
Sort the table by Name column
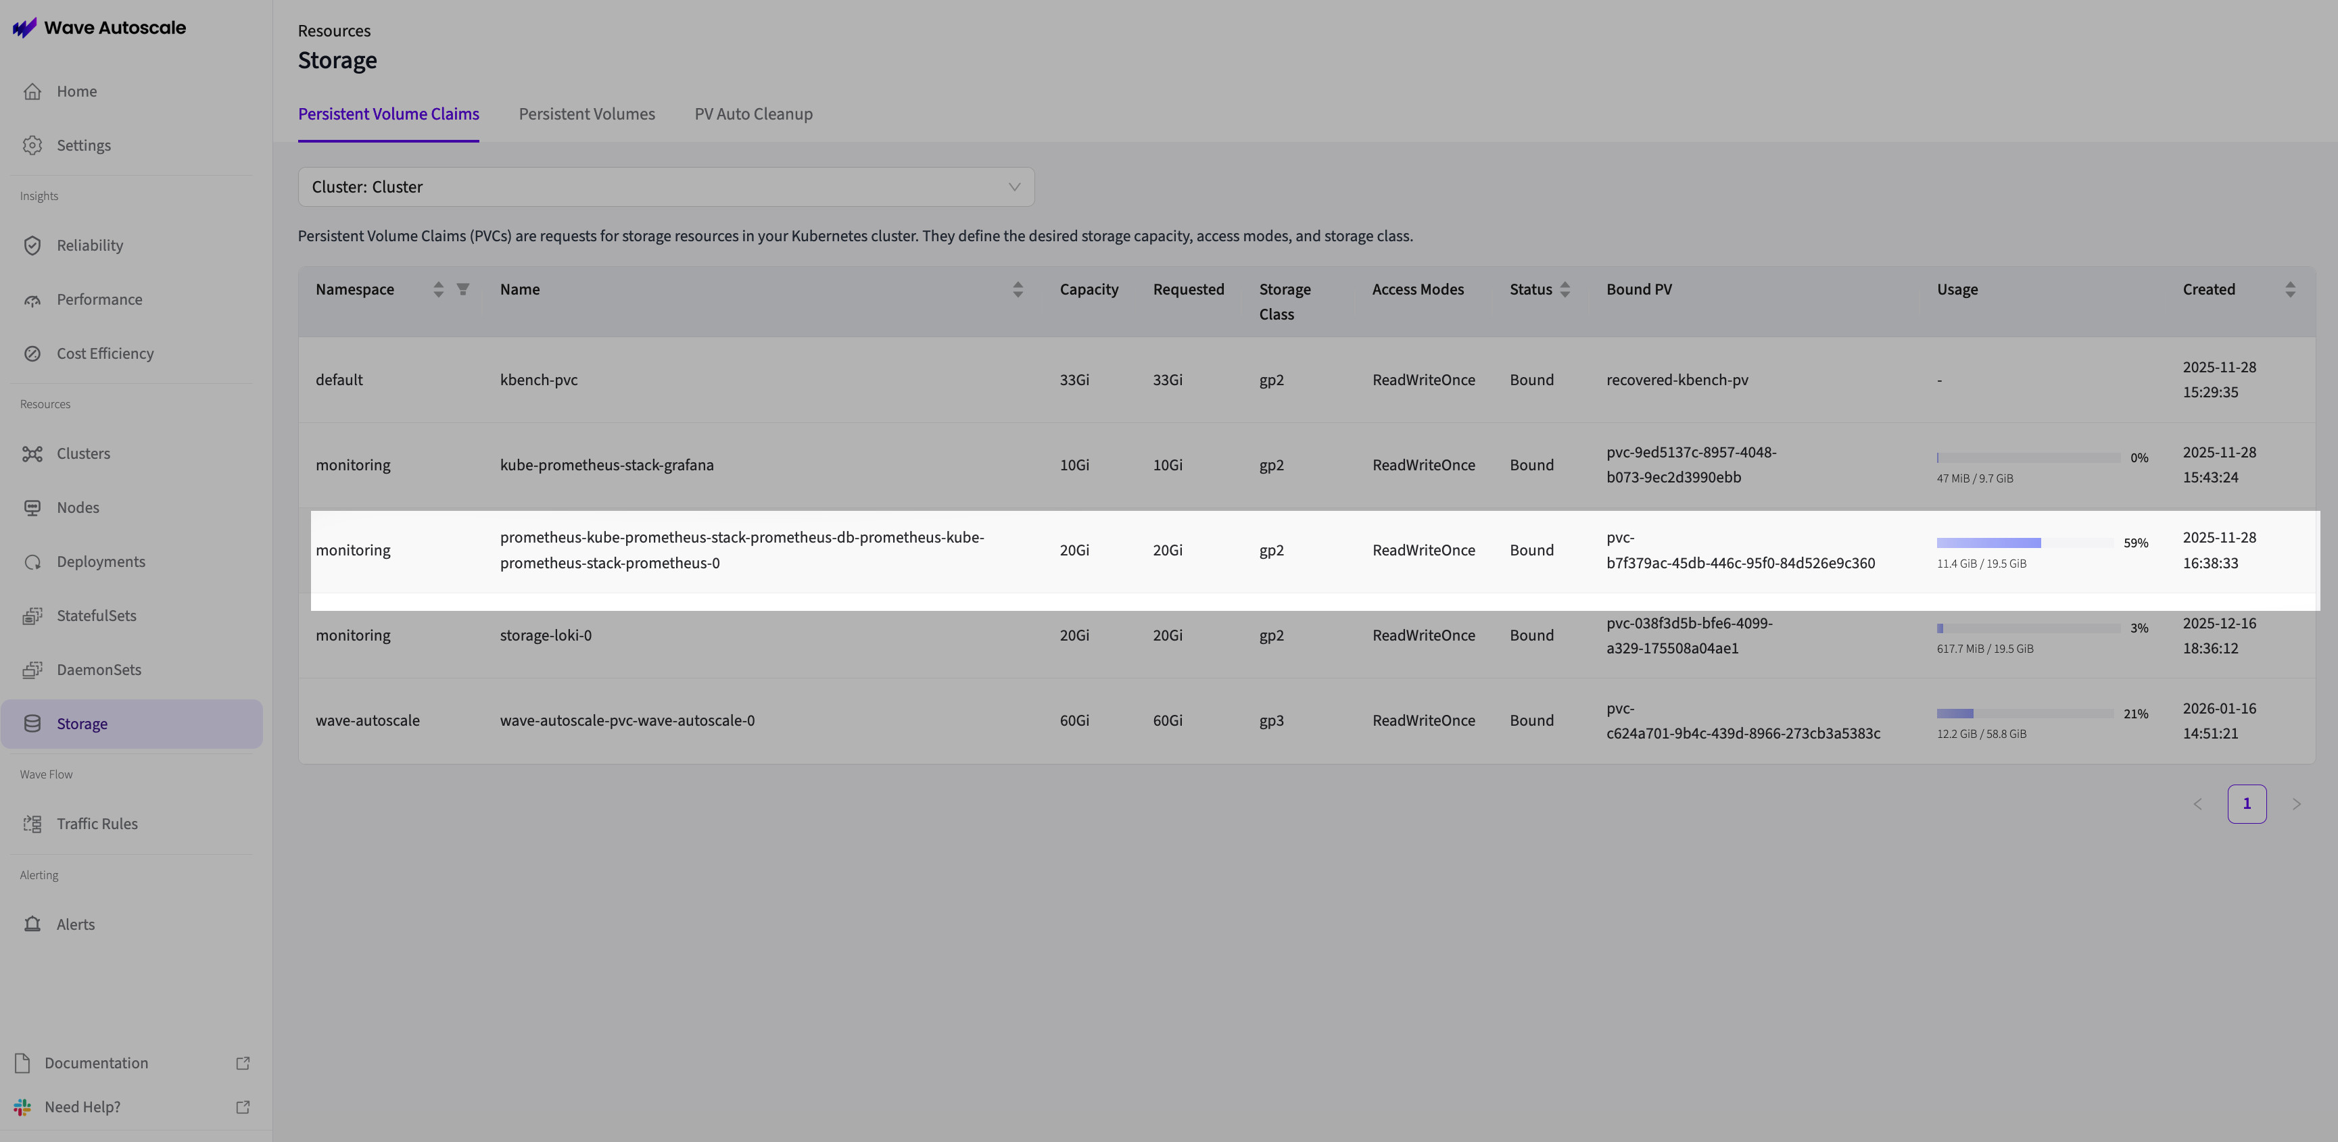[1018, 289]
